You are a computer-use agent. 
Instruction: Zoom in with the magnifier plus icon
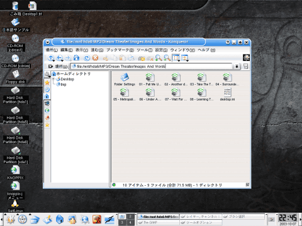[x=159, y=58]
